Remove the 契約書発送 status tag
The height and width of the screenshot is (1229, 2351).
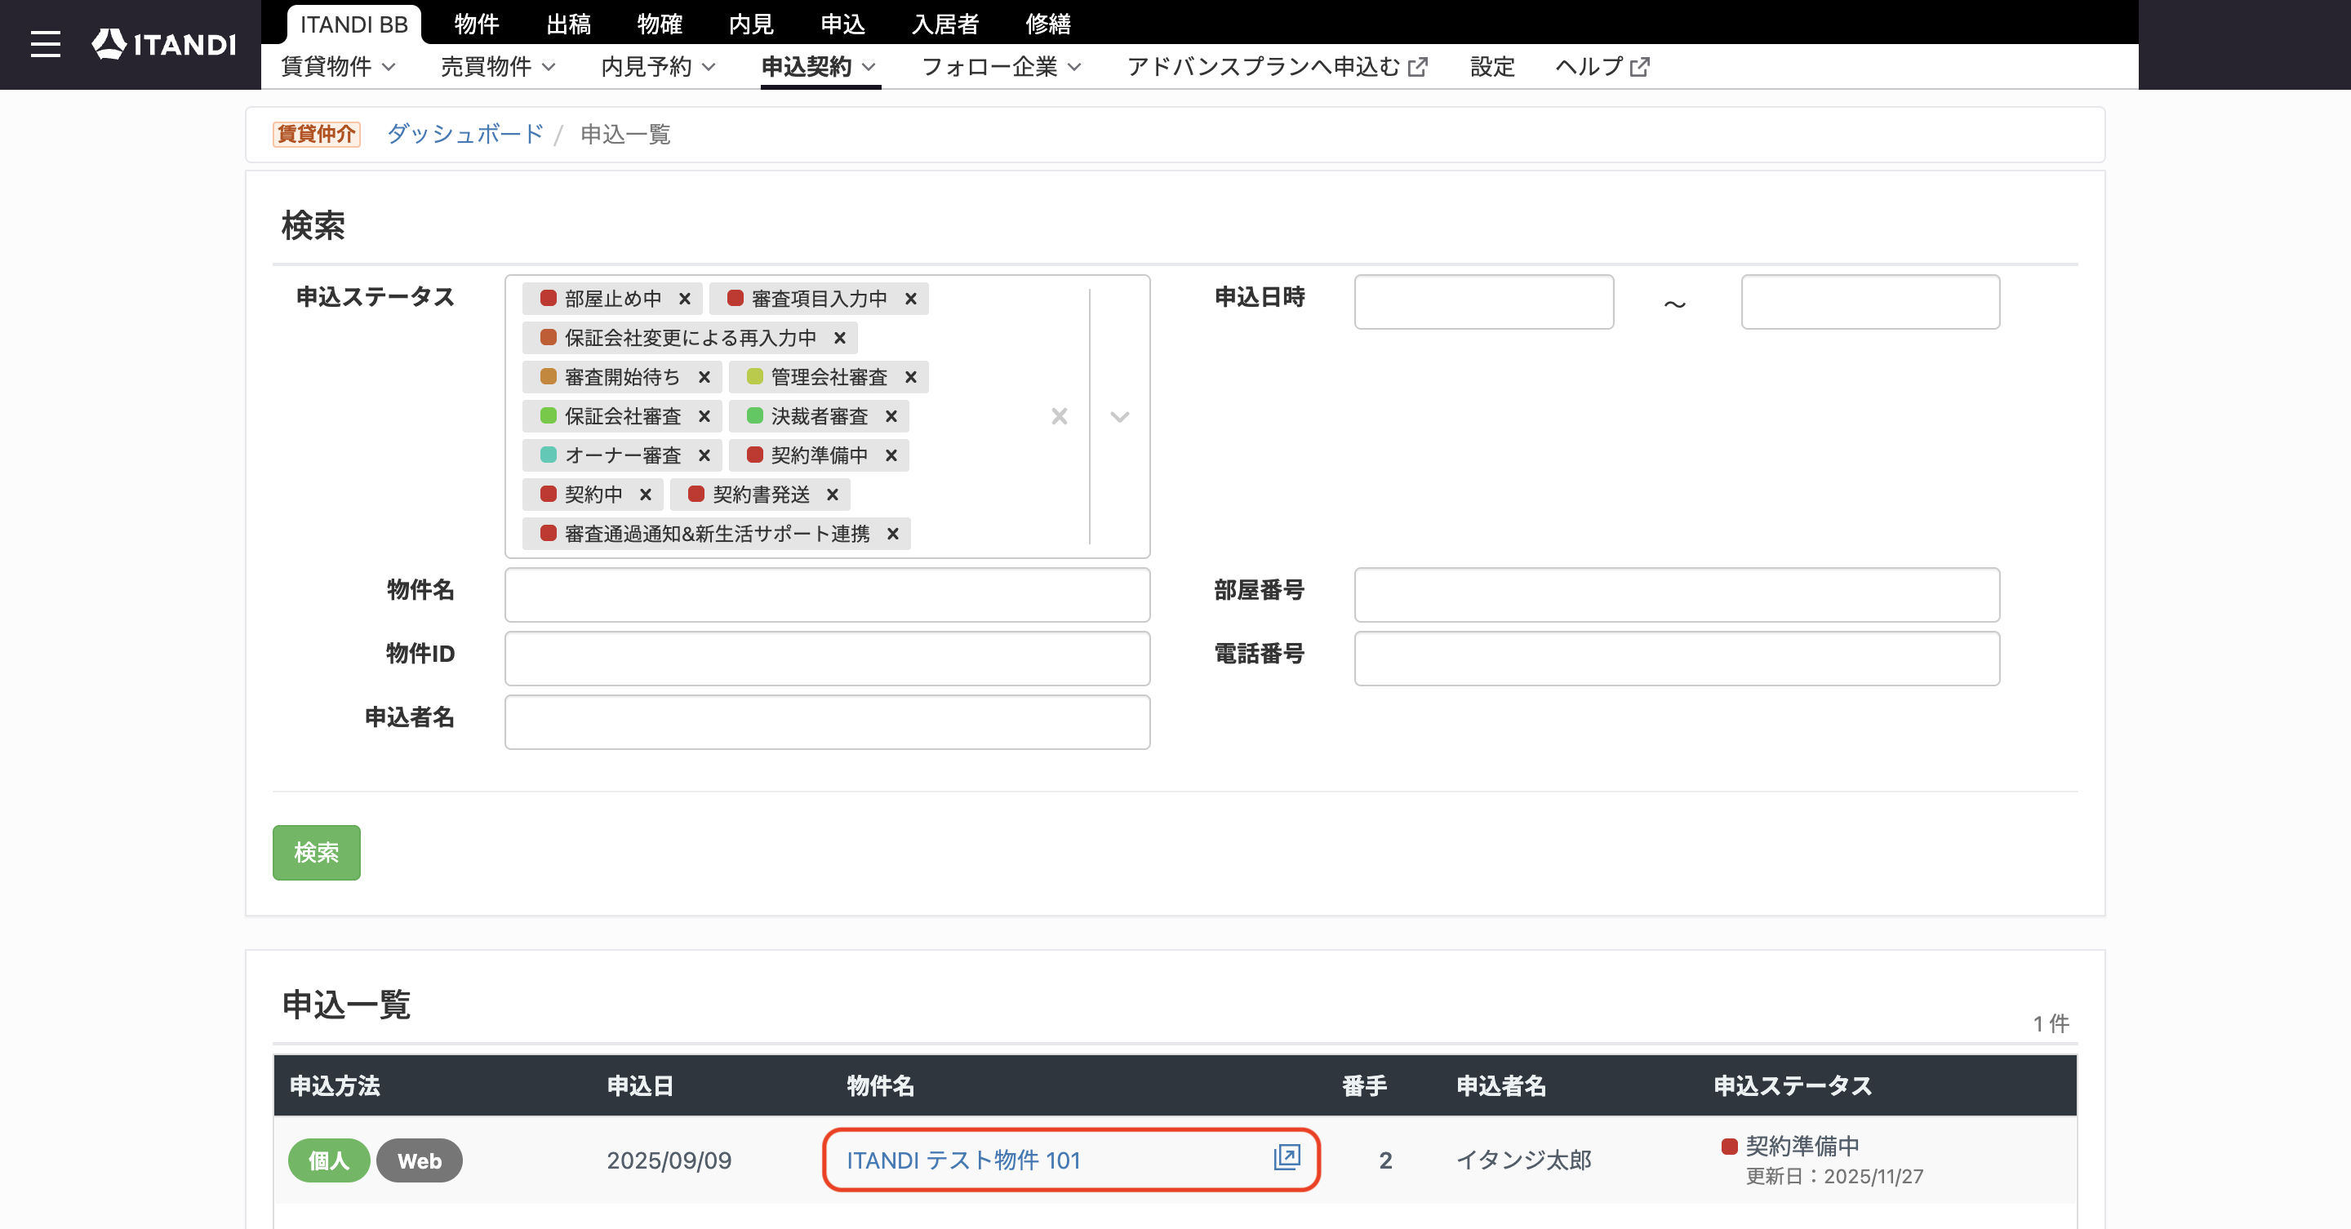[x=833, y=495]
